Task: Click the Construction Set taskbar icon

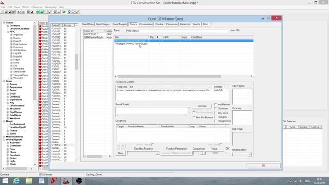Action: [x=66, y=181]
